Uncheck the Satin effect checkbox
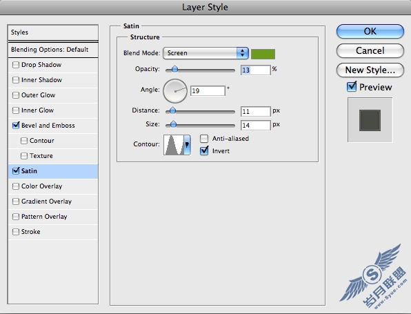 click(16, 170)
